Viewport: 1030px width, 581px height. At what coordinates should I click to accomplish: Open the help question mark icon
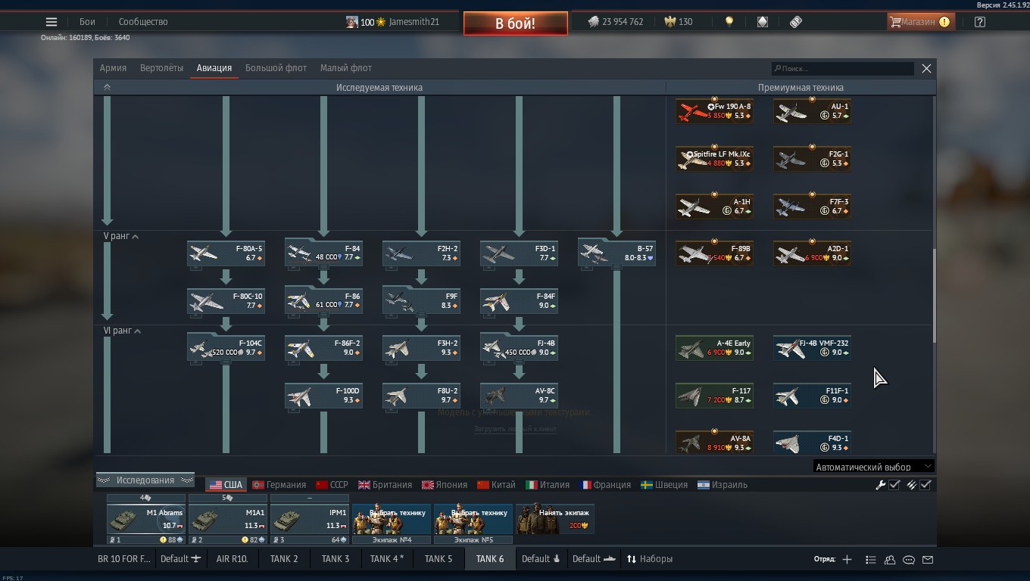[x=980, y=22]
